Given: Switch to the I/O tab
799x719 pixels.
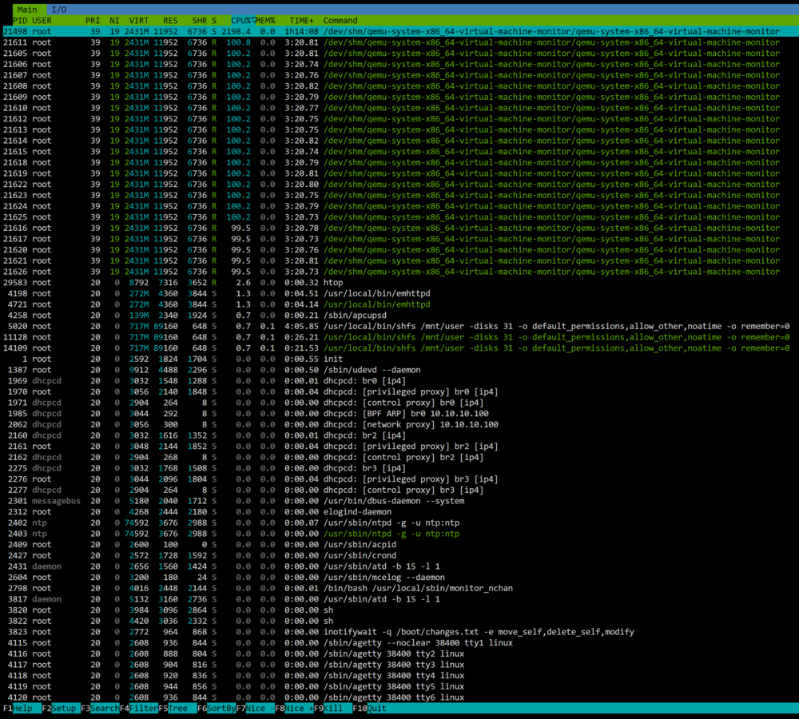Looking at the screenshot, I should coord(59,9).
